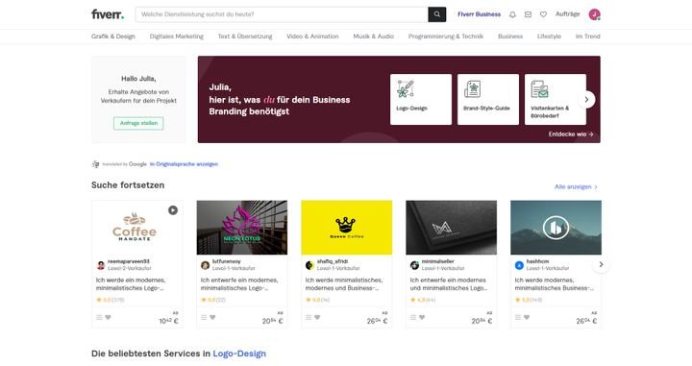Screen dimensions: 692x366
Task: Open the Text & Übersetzung category
Action: (x=245, y=37)
